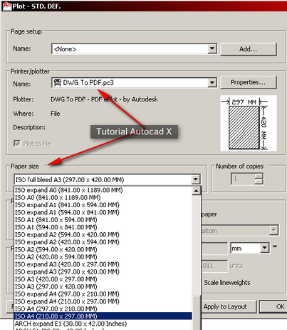Click the Number of copies field
The width and height of the screenshot is (287, 330).
[x=244, y=179]
